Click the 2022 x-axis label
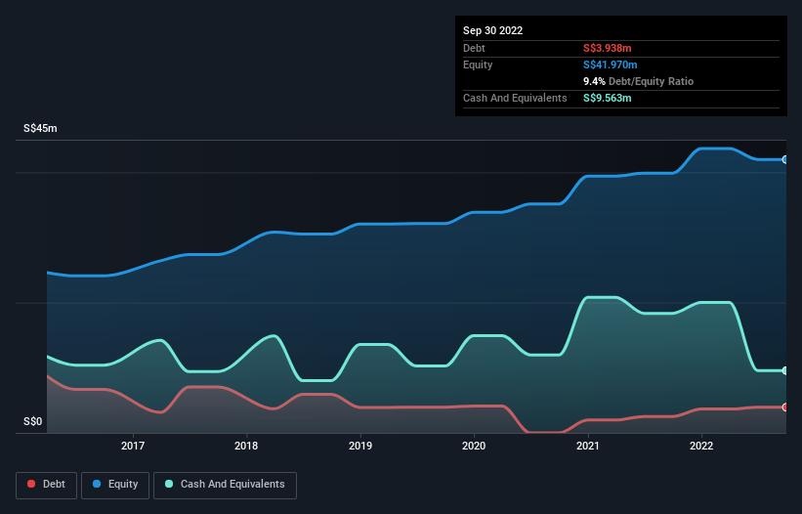Screen dimensions: 802x514 click(701, 446)
